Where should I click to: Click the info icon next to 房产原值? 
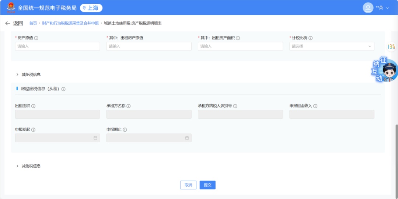point(36,38)
